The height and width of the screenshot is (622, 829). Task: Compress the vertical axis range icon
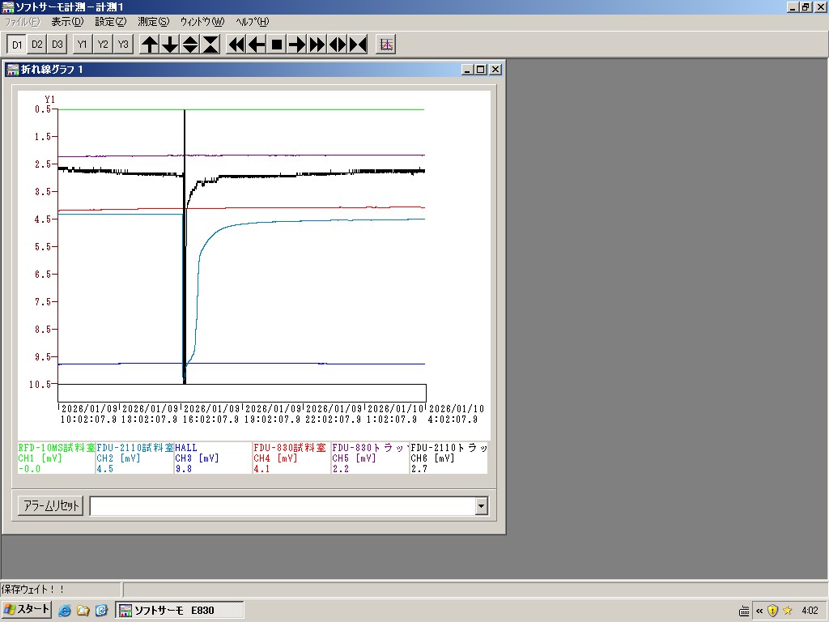coord(210,45)
